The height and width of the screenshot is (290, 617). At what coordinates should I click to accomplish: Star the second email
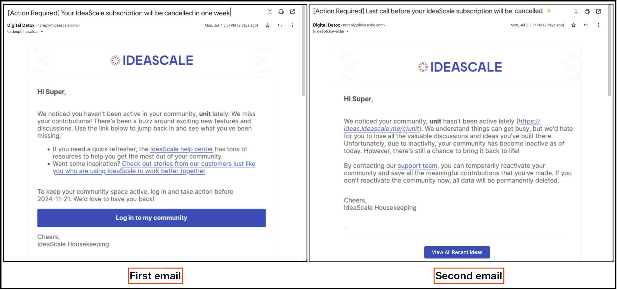click(574, 25)
